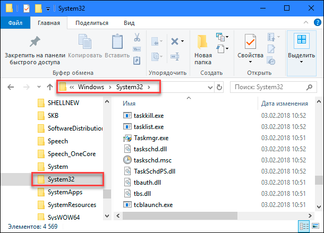The height and width of the screenshot is (233, 324).
Task: Click the file list vertical scrollbar thumb
Action: 319,180
